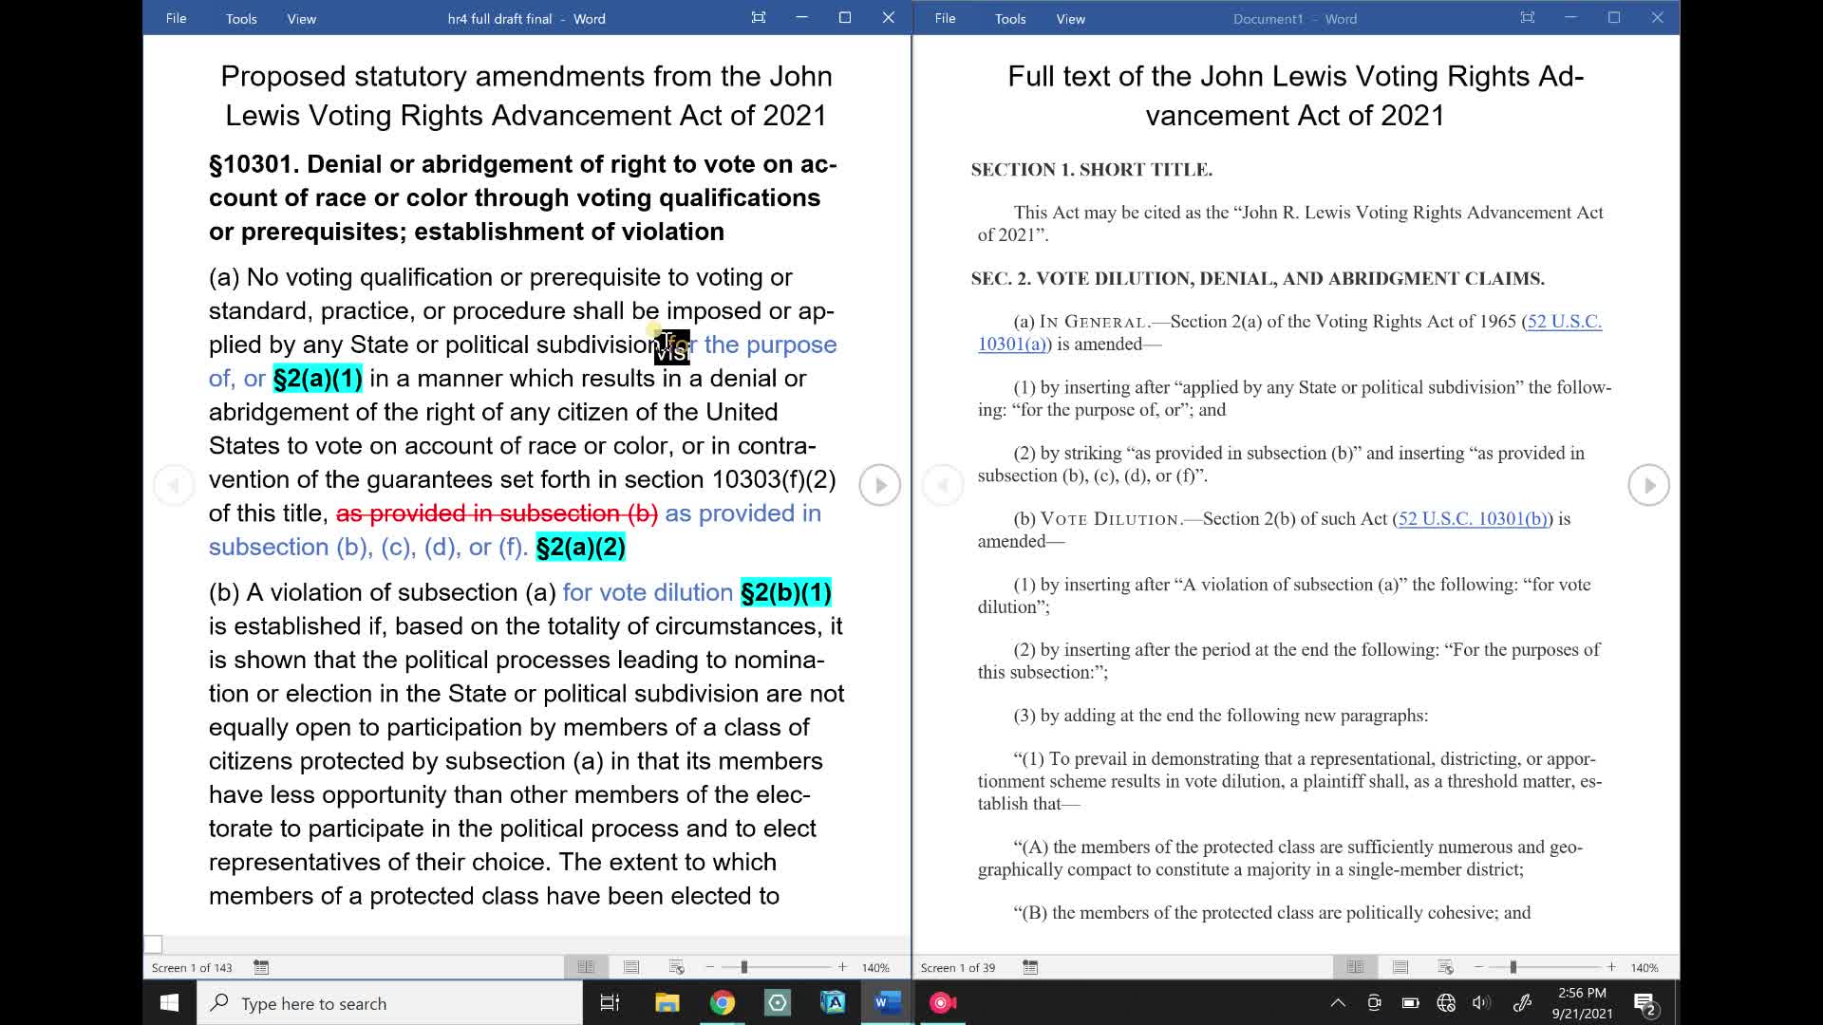
Task: Open Chrome from the taskbar
Action: (x=722, y=1003)
